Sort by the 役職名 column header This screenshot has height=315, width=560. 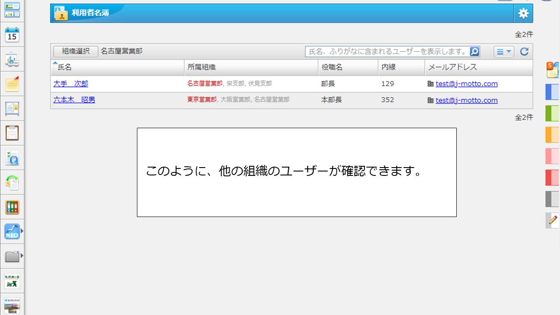348,67
